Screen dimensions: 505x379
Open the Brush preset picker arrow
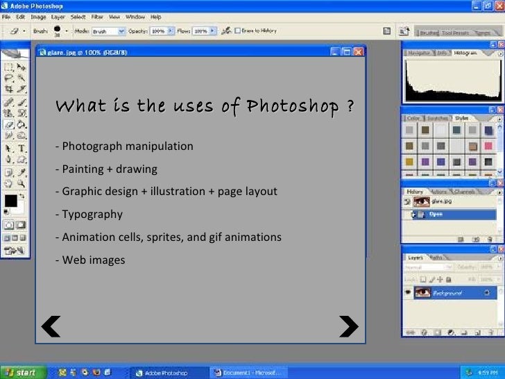[x=67, y=31]
